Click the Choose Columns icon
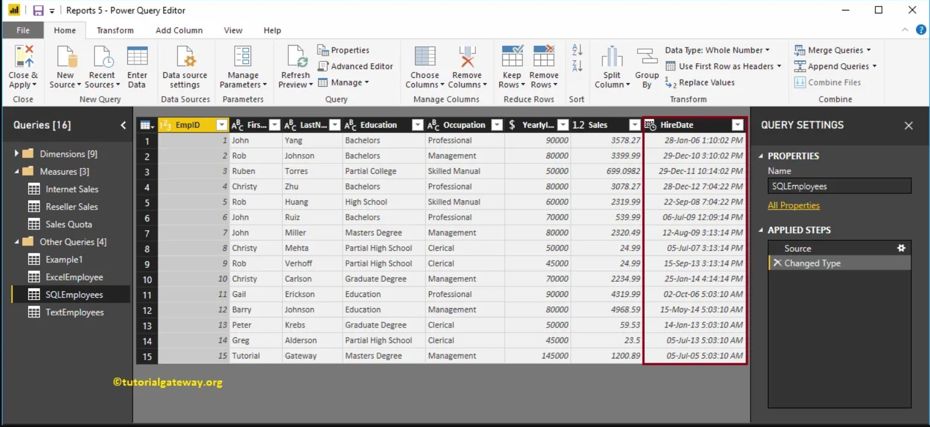Image resolution: width=930 pixels, height=427 pixels. 425,57
